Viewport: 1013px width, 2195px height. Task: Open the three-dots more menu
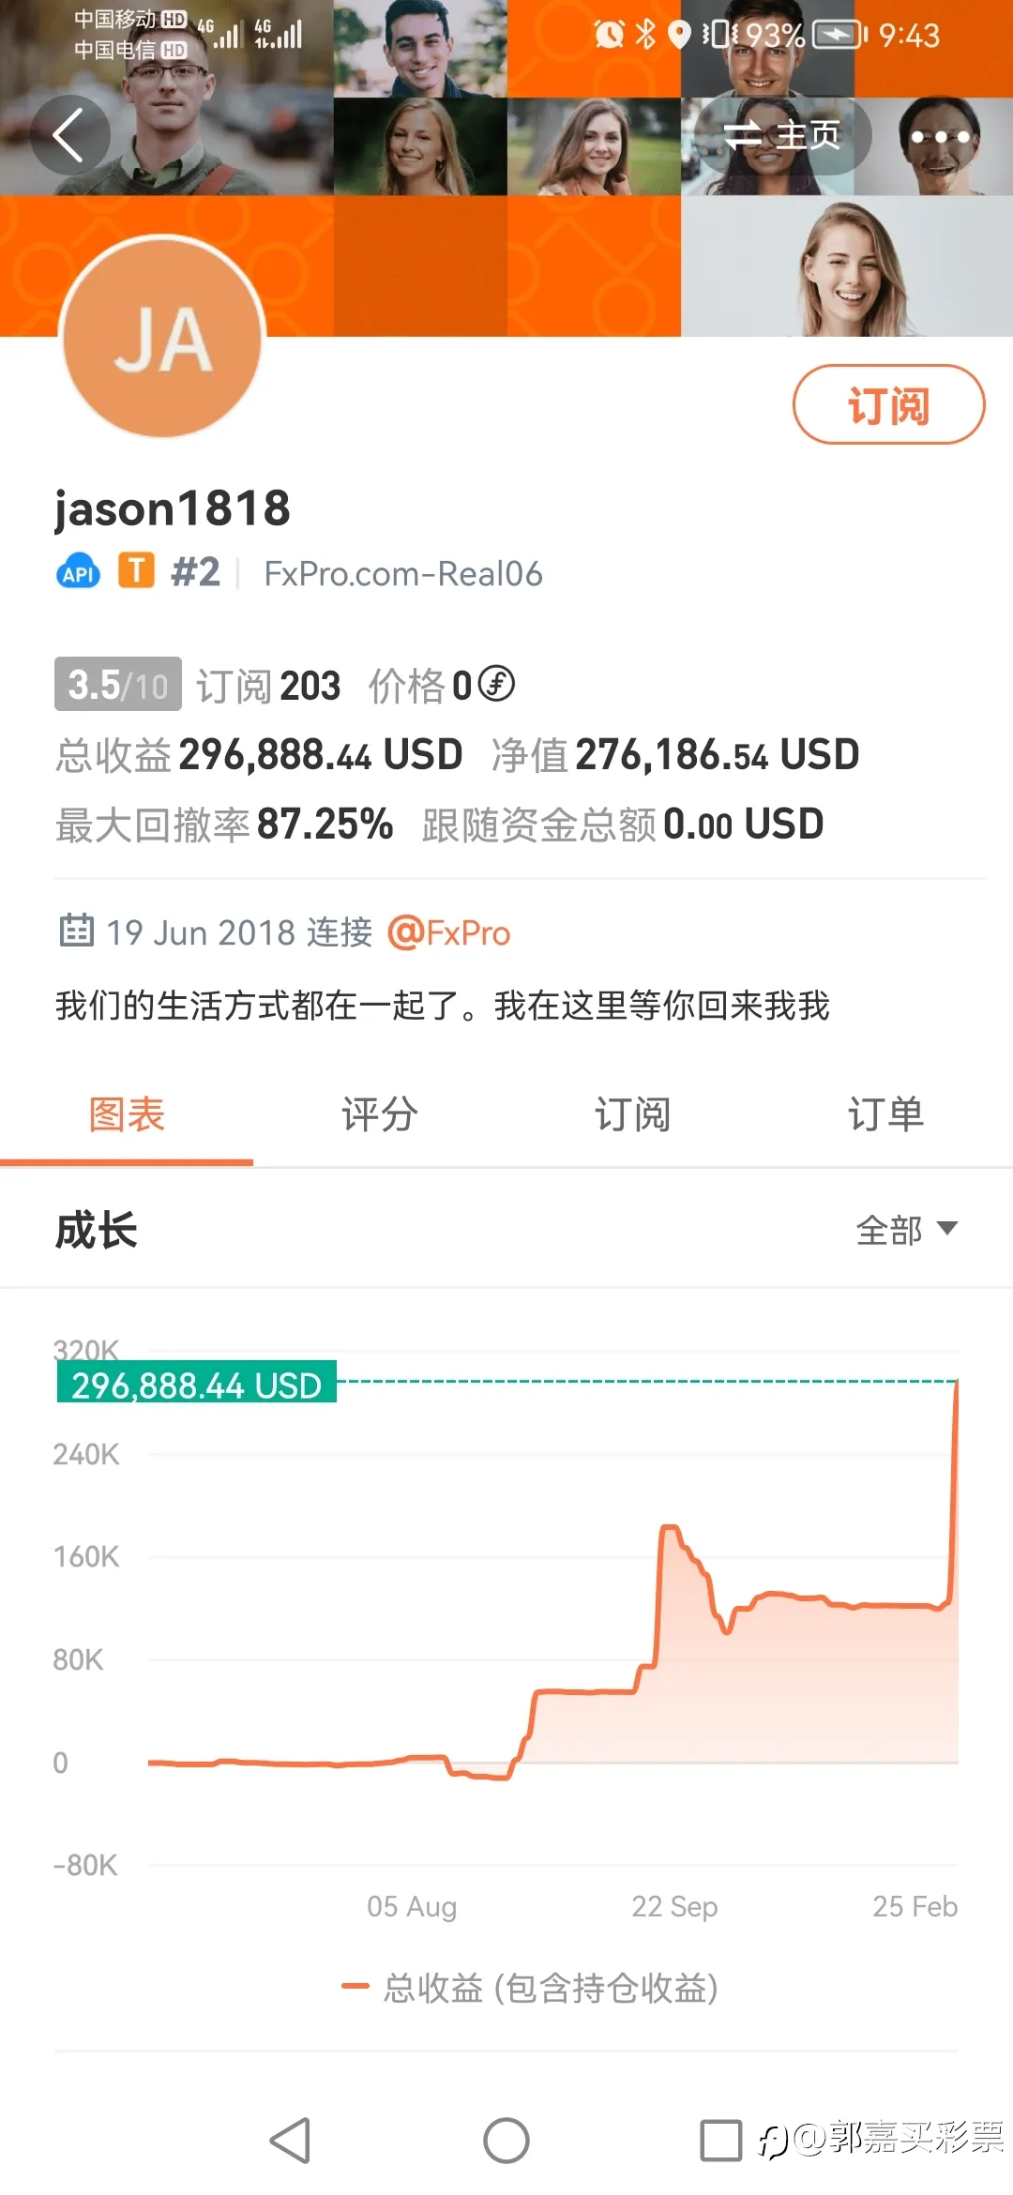(x=939, y=137)
